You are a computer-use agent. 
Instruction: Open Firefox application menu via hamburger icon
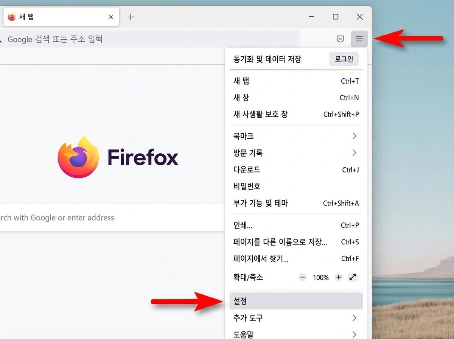click(359, 39)
